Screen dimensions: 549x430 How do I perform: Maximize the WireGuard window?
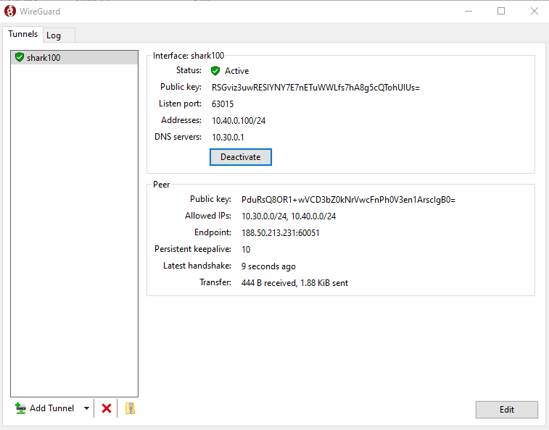pyautogui.click(x=501, y=11)
